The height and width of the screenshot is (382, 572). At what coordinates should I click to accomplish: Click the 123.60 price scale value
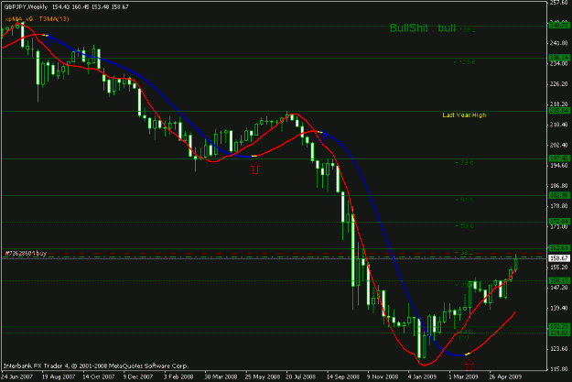559,349
